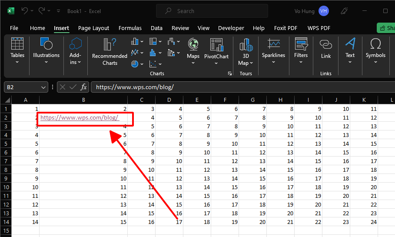Expand the Name Box dropdown arrow
Image resolution: width=395 pixels, height=237 pixels.
[43, 87]
